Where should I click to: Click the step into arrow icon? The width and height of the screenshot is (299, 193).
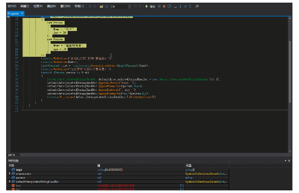click(x=180, y=7)
